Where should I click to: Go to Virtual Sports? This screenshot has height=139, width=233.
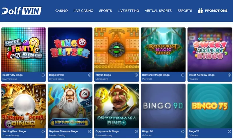[x=158, y=11]
